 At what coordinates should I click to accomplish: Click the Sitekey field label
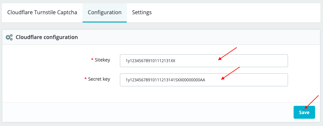coord(102,60)
